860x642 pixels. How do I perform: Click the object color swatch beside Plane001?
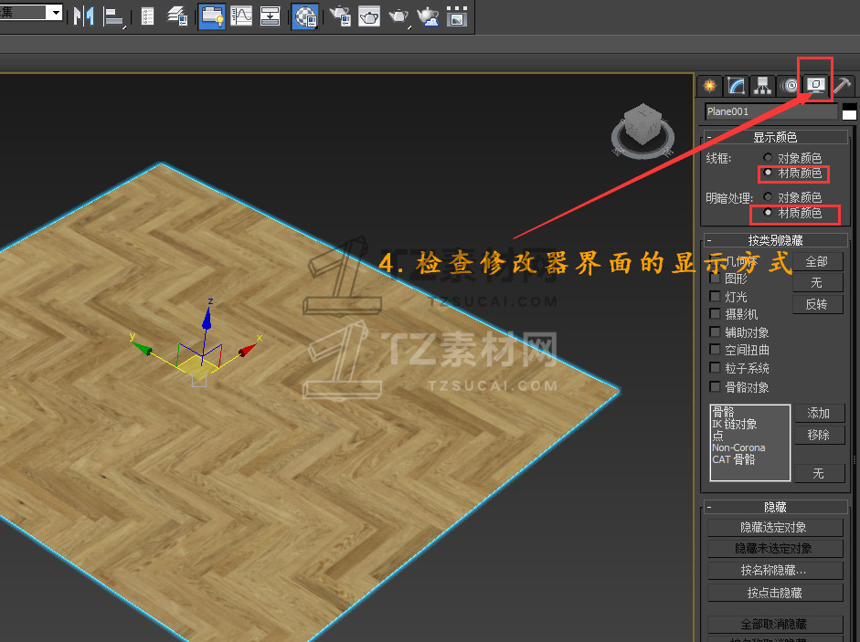click(849, 112)
